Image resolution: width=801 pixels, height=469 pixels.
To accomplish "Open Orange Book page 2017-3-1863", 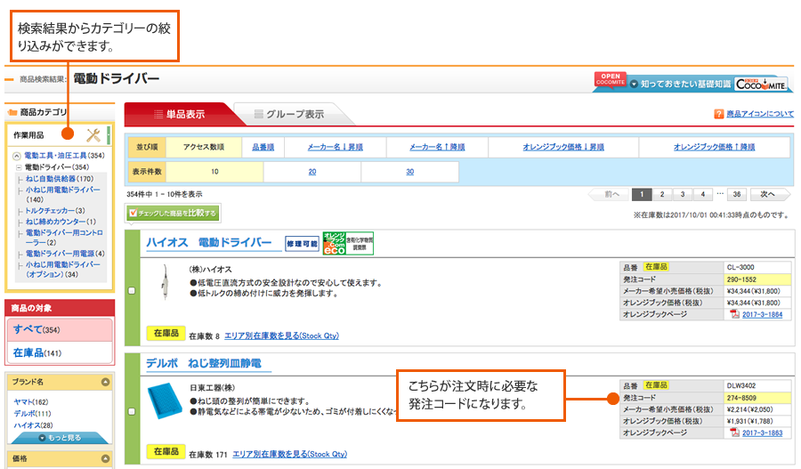I will tap(762, 433).
